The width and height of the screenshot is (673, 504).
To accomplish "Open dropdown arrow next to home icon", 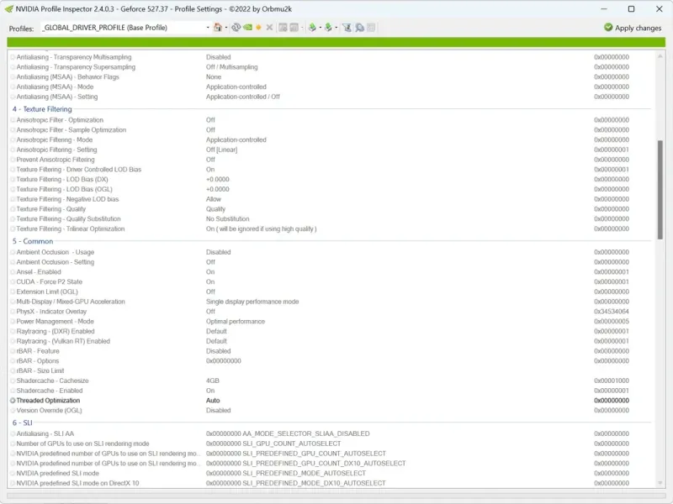I will point(226,28).
